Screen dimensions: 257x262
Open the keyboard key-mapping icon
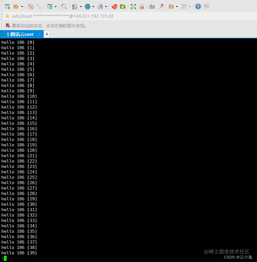click(152, 7)
